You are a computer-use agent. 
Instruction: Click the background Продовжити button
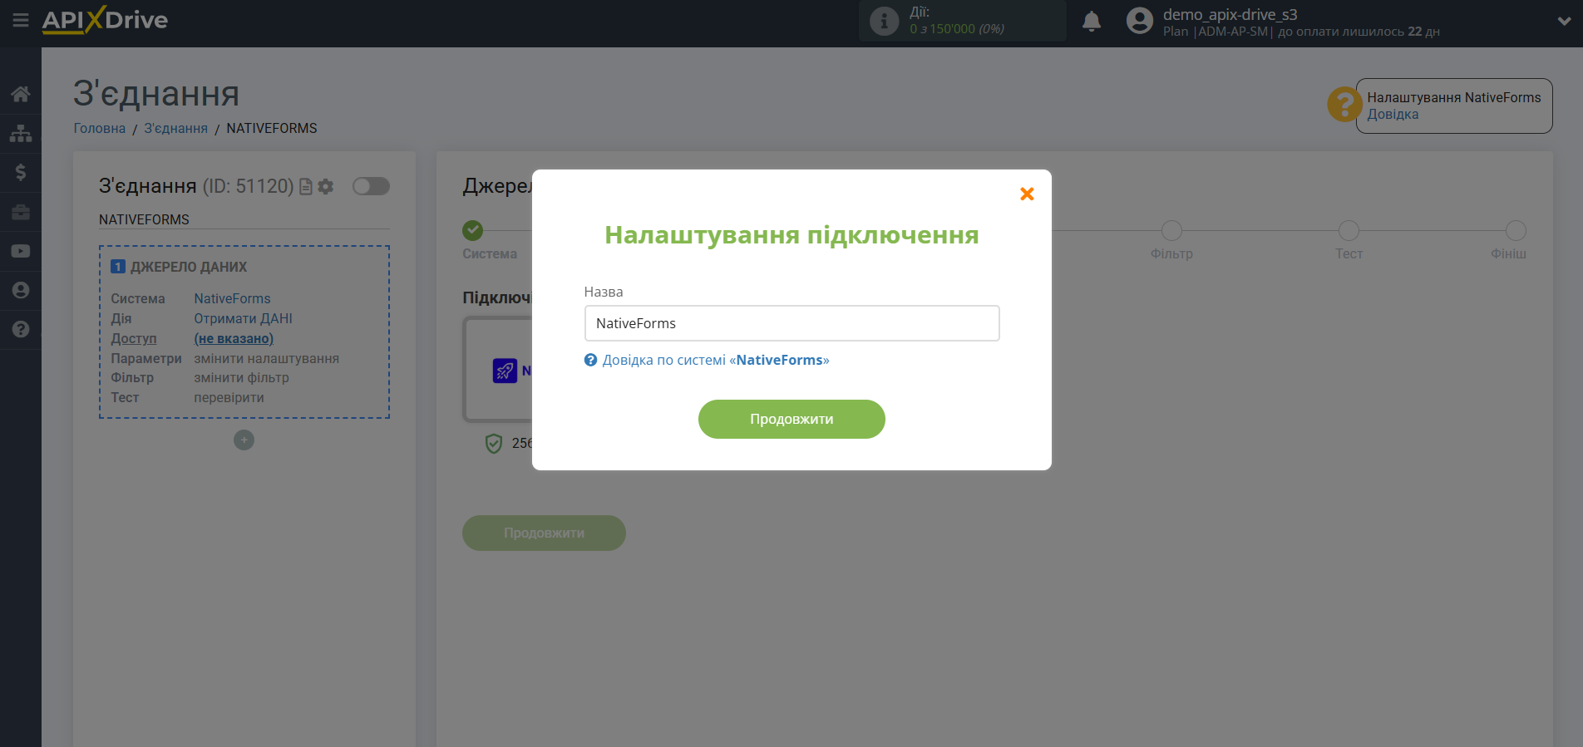click(x=544, y=533)
